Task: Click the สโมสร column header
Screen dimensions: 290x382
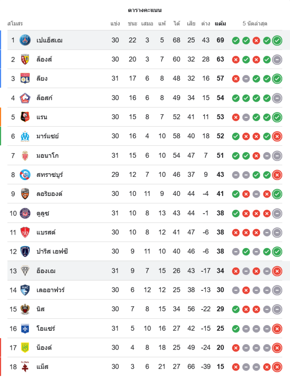Action: click(15, 24)
